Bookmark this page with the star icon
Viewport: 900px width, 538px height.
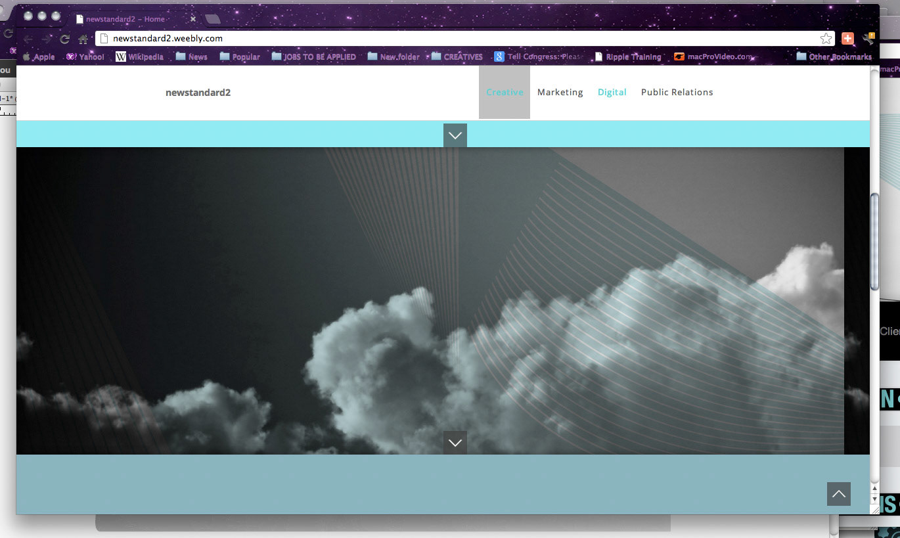826,39
